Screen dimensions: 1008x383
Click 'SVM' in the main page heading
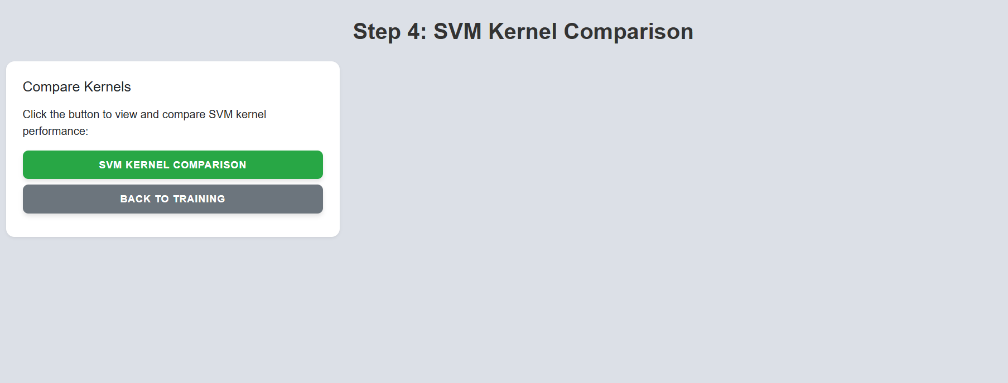tap(457, 31)
